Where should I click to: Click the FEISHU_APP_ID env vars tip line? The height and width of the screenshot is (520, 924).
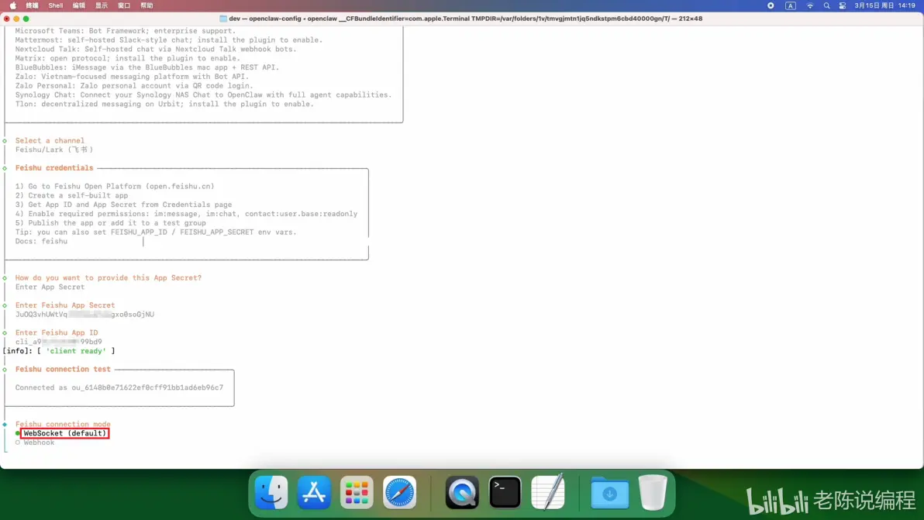[x=156, y=232]
